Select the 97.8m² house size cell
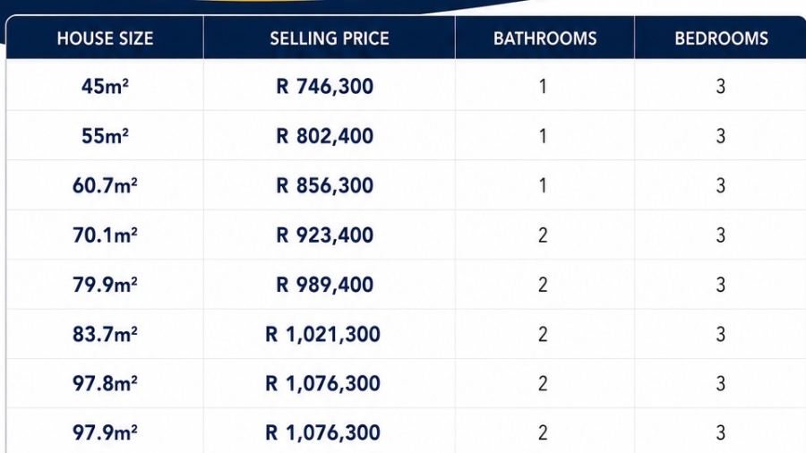Image resolution: width=806 pixels, height=453 pixels. pos(105,383)
